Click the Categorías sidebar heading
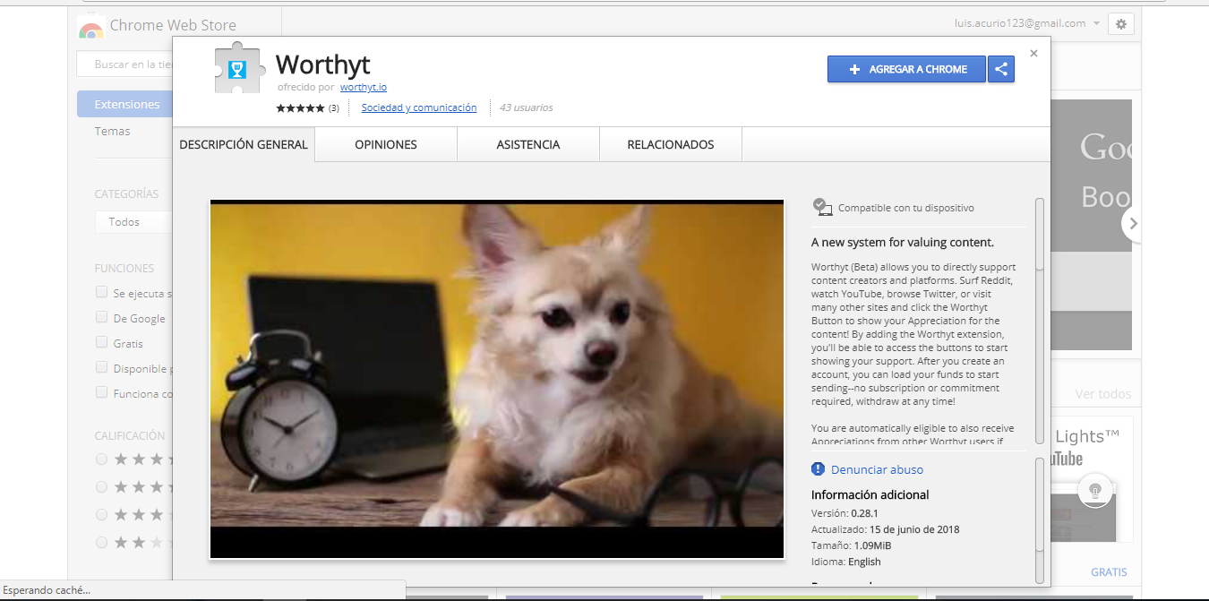The height and width of the screenshot is (601, 1209). point(126,193)
